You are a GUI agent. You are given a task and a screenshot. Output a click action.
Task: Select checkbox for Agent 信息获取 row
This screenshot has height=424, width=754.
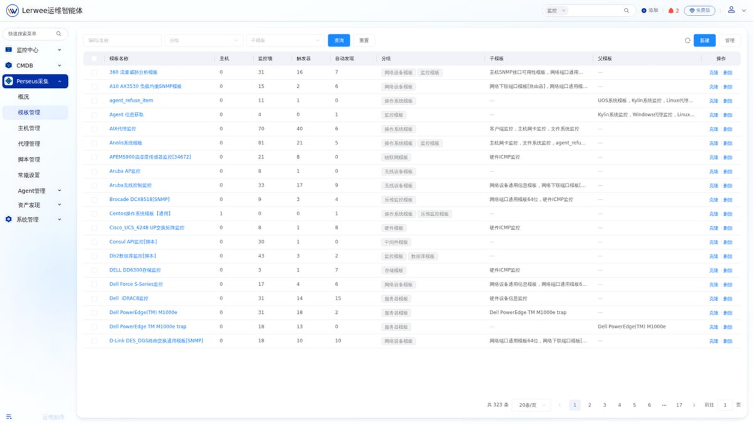click(94, 115)
